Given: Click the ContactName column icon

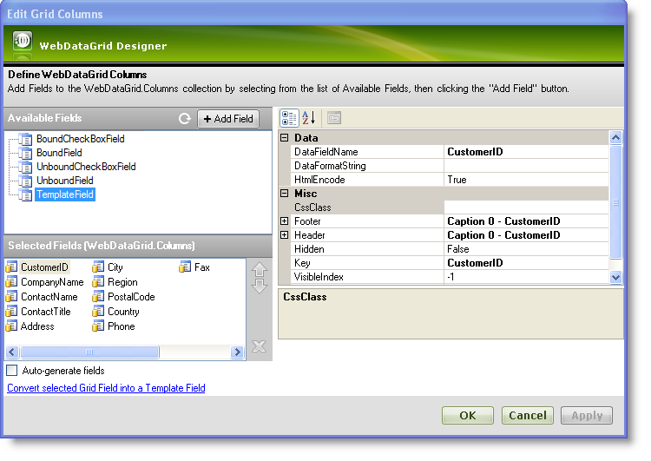Looking at the screenshot, I should [x=11, y=297].
